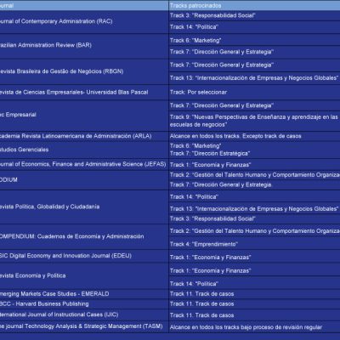Click 'Track 9: Nuevas Perspectivas de Enseñanza' cell

click(254, 121)
